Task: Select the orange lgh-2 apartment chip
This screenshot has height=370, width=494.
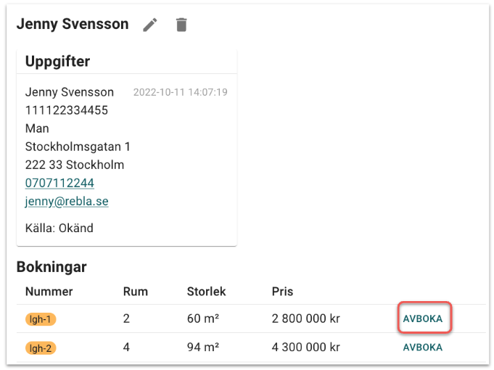Action: [x=41, y=348]
